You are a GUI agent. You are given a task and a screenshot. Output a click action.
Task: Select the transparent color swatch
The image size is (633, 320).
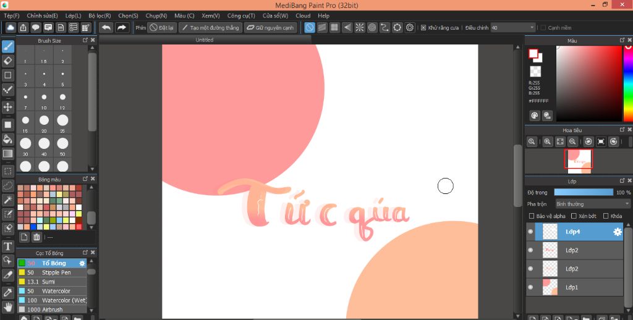pos(535,72)
